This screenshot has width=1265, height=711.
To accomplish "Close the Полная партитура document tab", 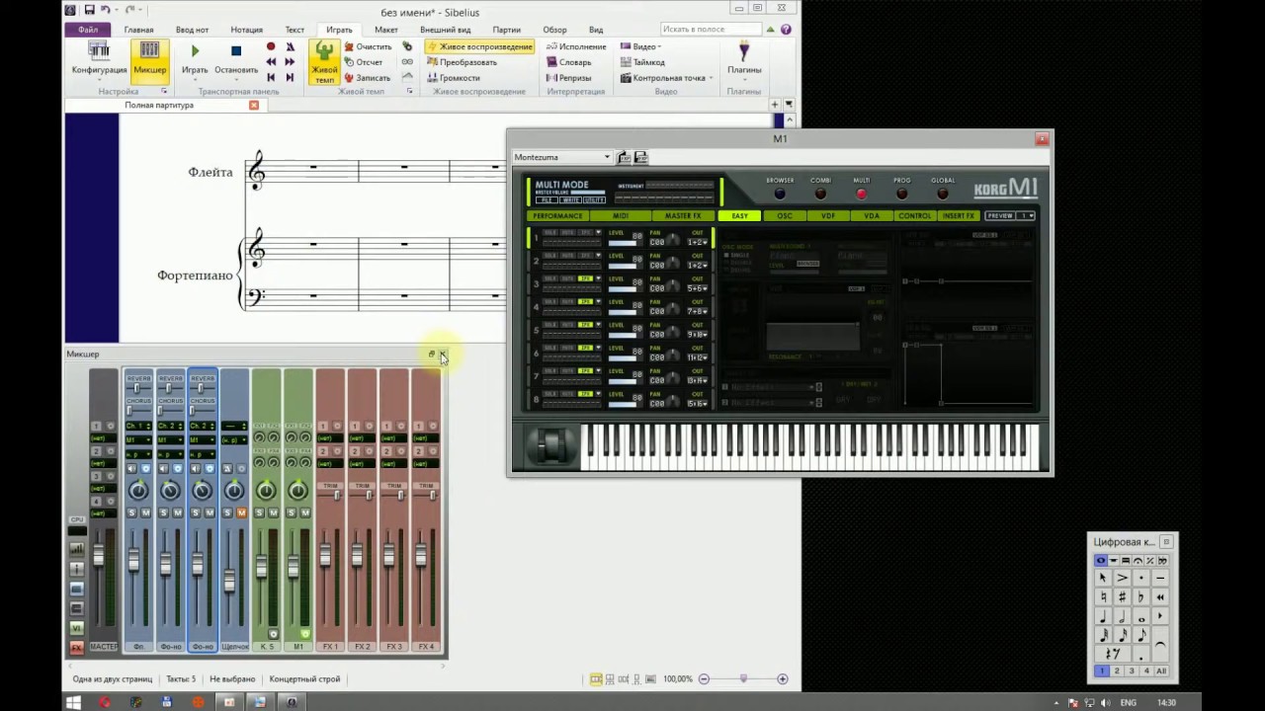I will point(254,105).
